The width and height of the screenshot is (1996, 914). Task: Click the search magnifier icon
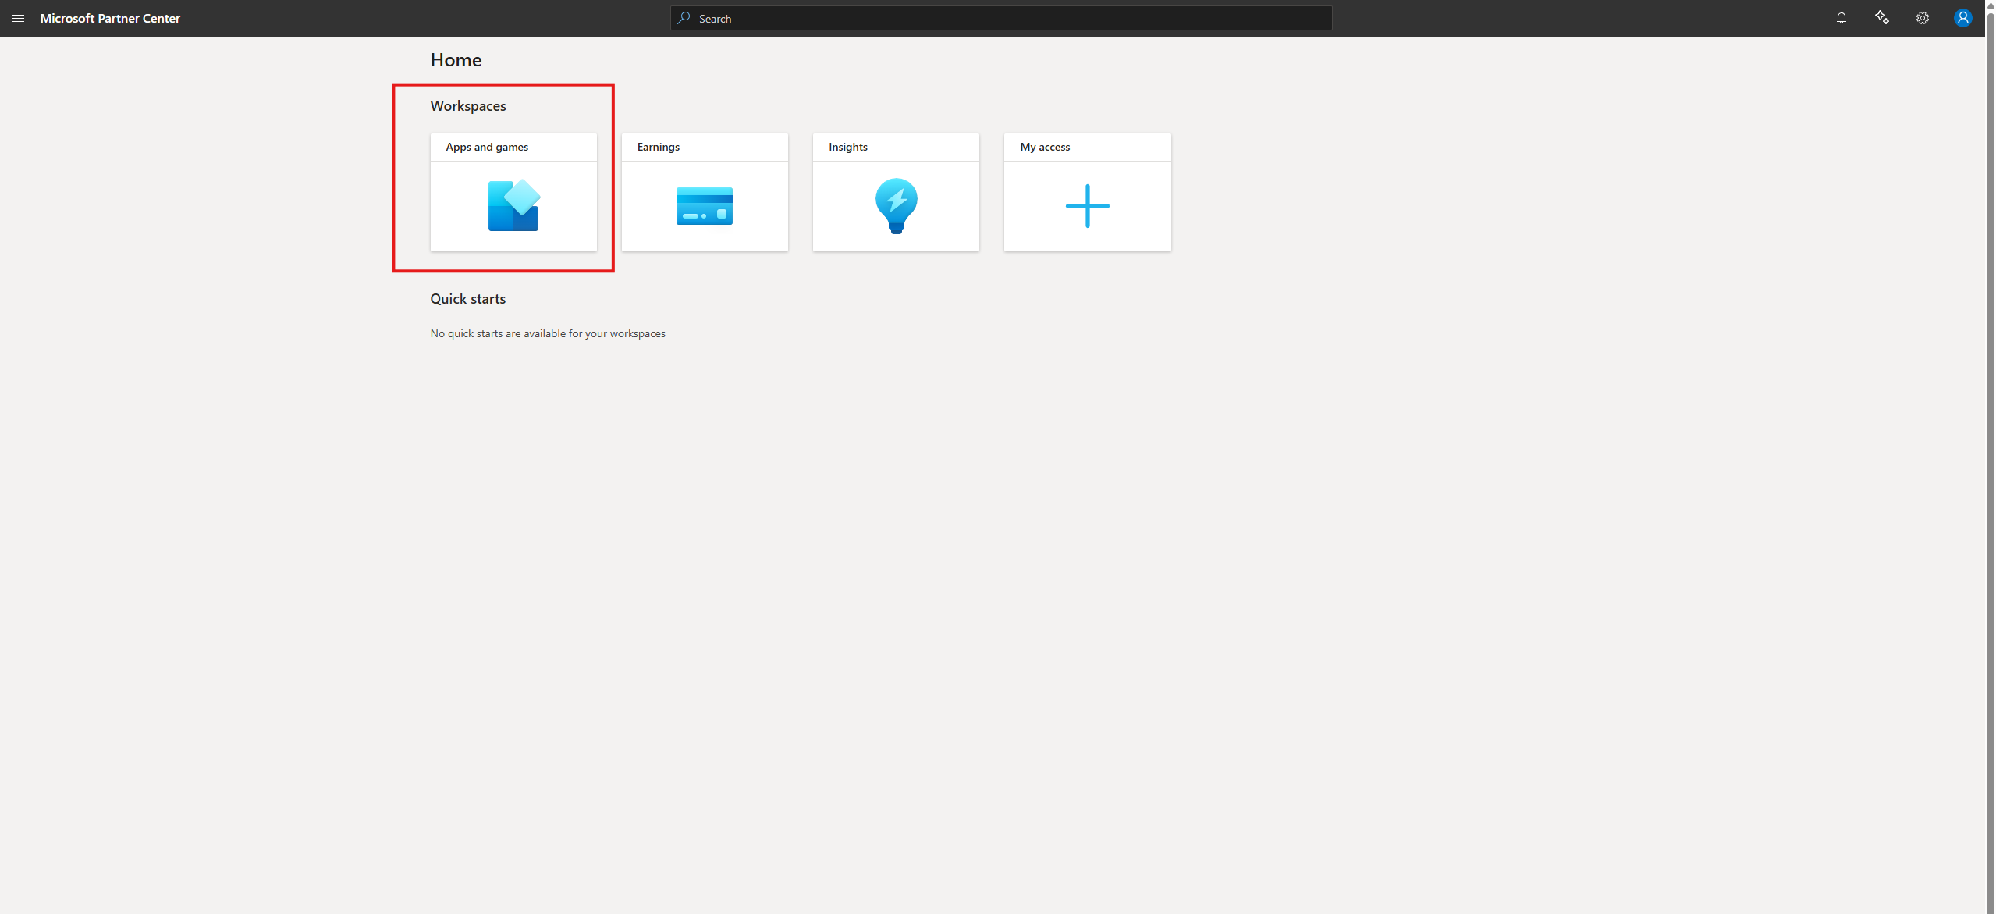[684, 18]
